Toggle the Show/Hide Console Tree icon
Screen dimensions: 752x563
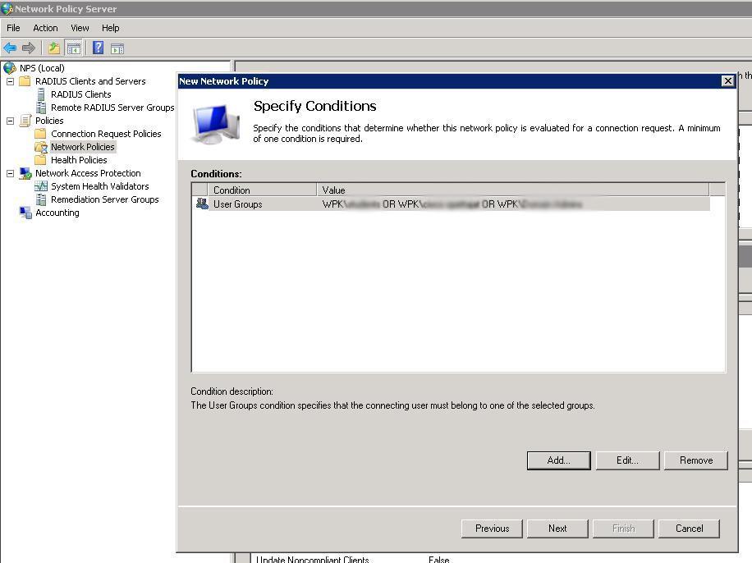click(74, 48)
